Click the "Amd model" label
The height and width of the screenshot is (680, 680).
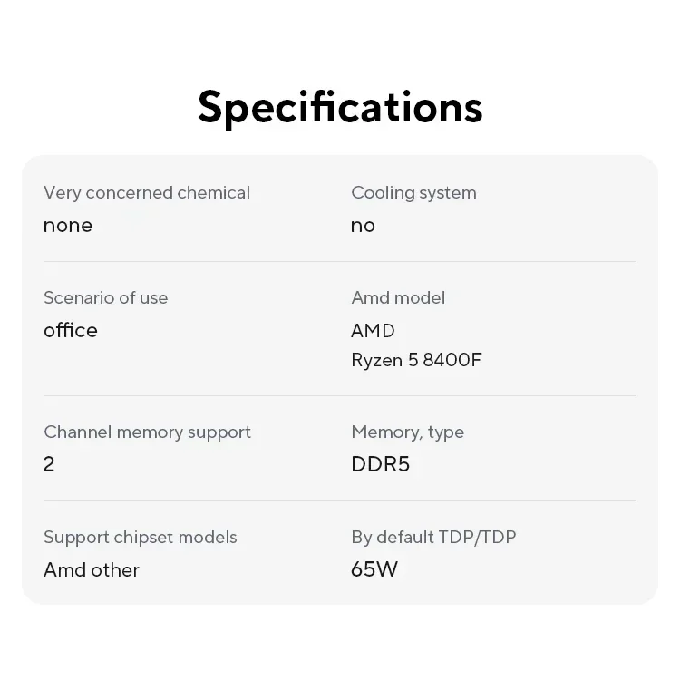click(398, 297)
